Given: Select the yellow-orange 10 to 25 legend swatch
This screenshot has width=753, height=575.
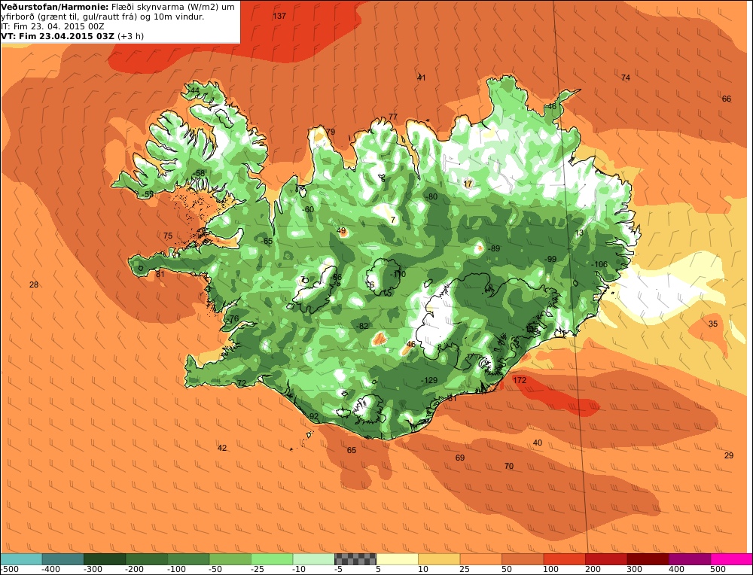Looking at the screenshot, I should click(x=439, y=559).
